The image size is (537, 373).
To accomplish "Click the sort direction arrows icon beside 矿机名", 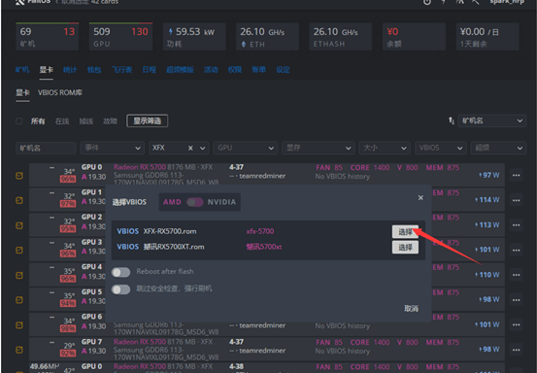I will click(x=452, y=120).
